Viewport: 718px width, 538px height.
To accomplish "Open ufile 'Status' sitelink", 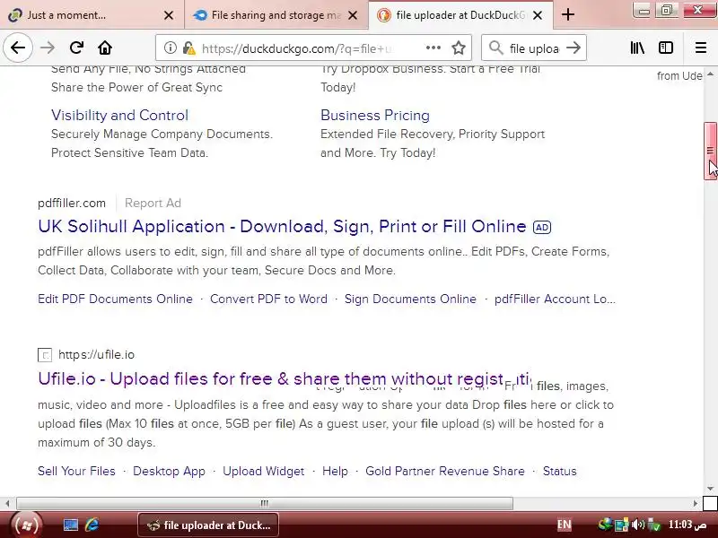I will click(559, 471).
